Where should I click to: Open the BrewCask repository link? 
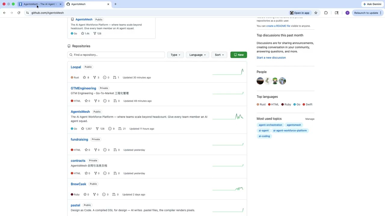(x=79, y=184)
